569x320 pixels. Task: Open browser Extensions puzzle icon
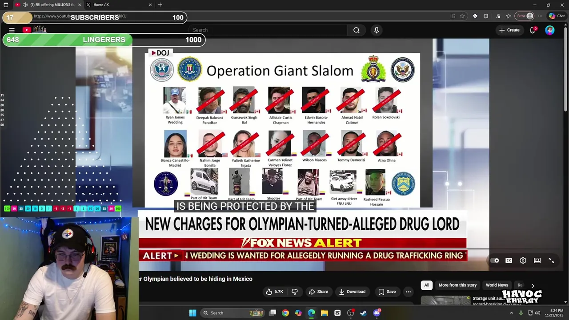click(x=486, y=16)
